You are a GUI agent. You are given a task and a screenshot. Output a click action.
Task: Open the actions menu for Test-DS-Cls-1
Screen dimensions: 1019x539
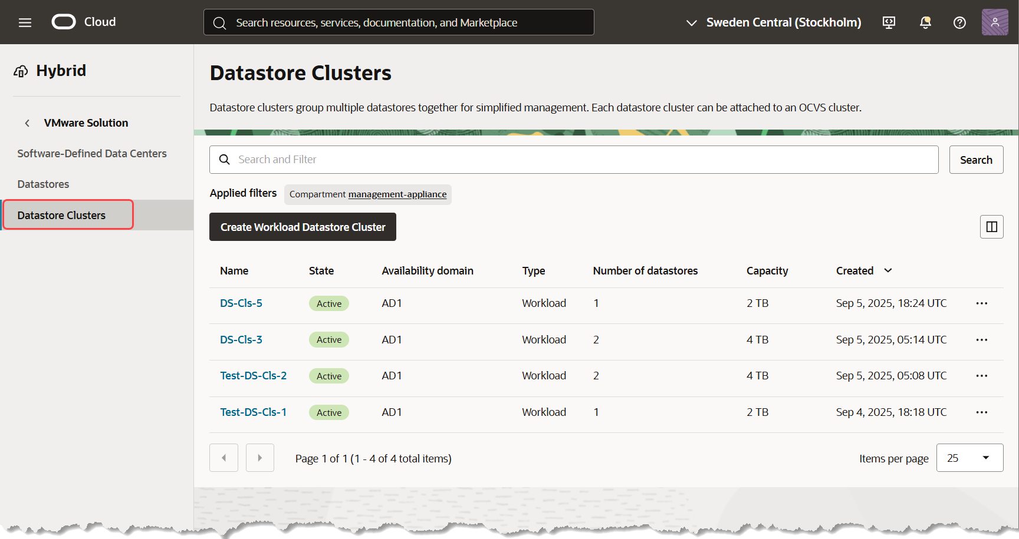point(981,412)
